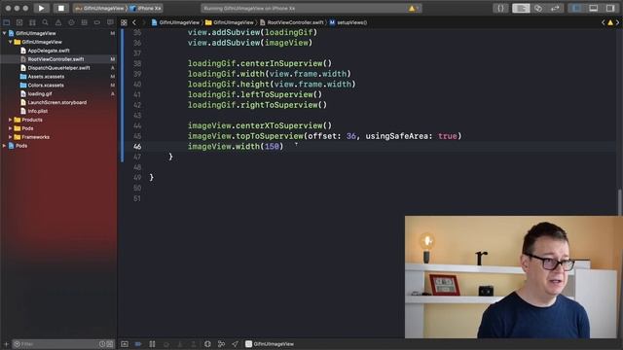Click the Run (play) button
Screen dimensions: 623x350
click(41, 8)
